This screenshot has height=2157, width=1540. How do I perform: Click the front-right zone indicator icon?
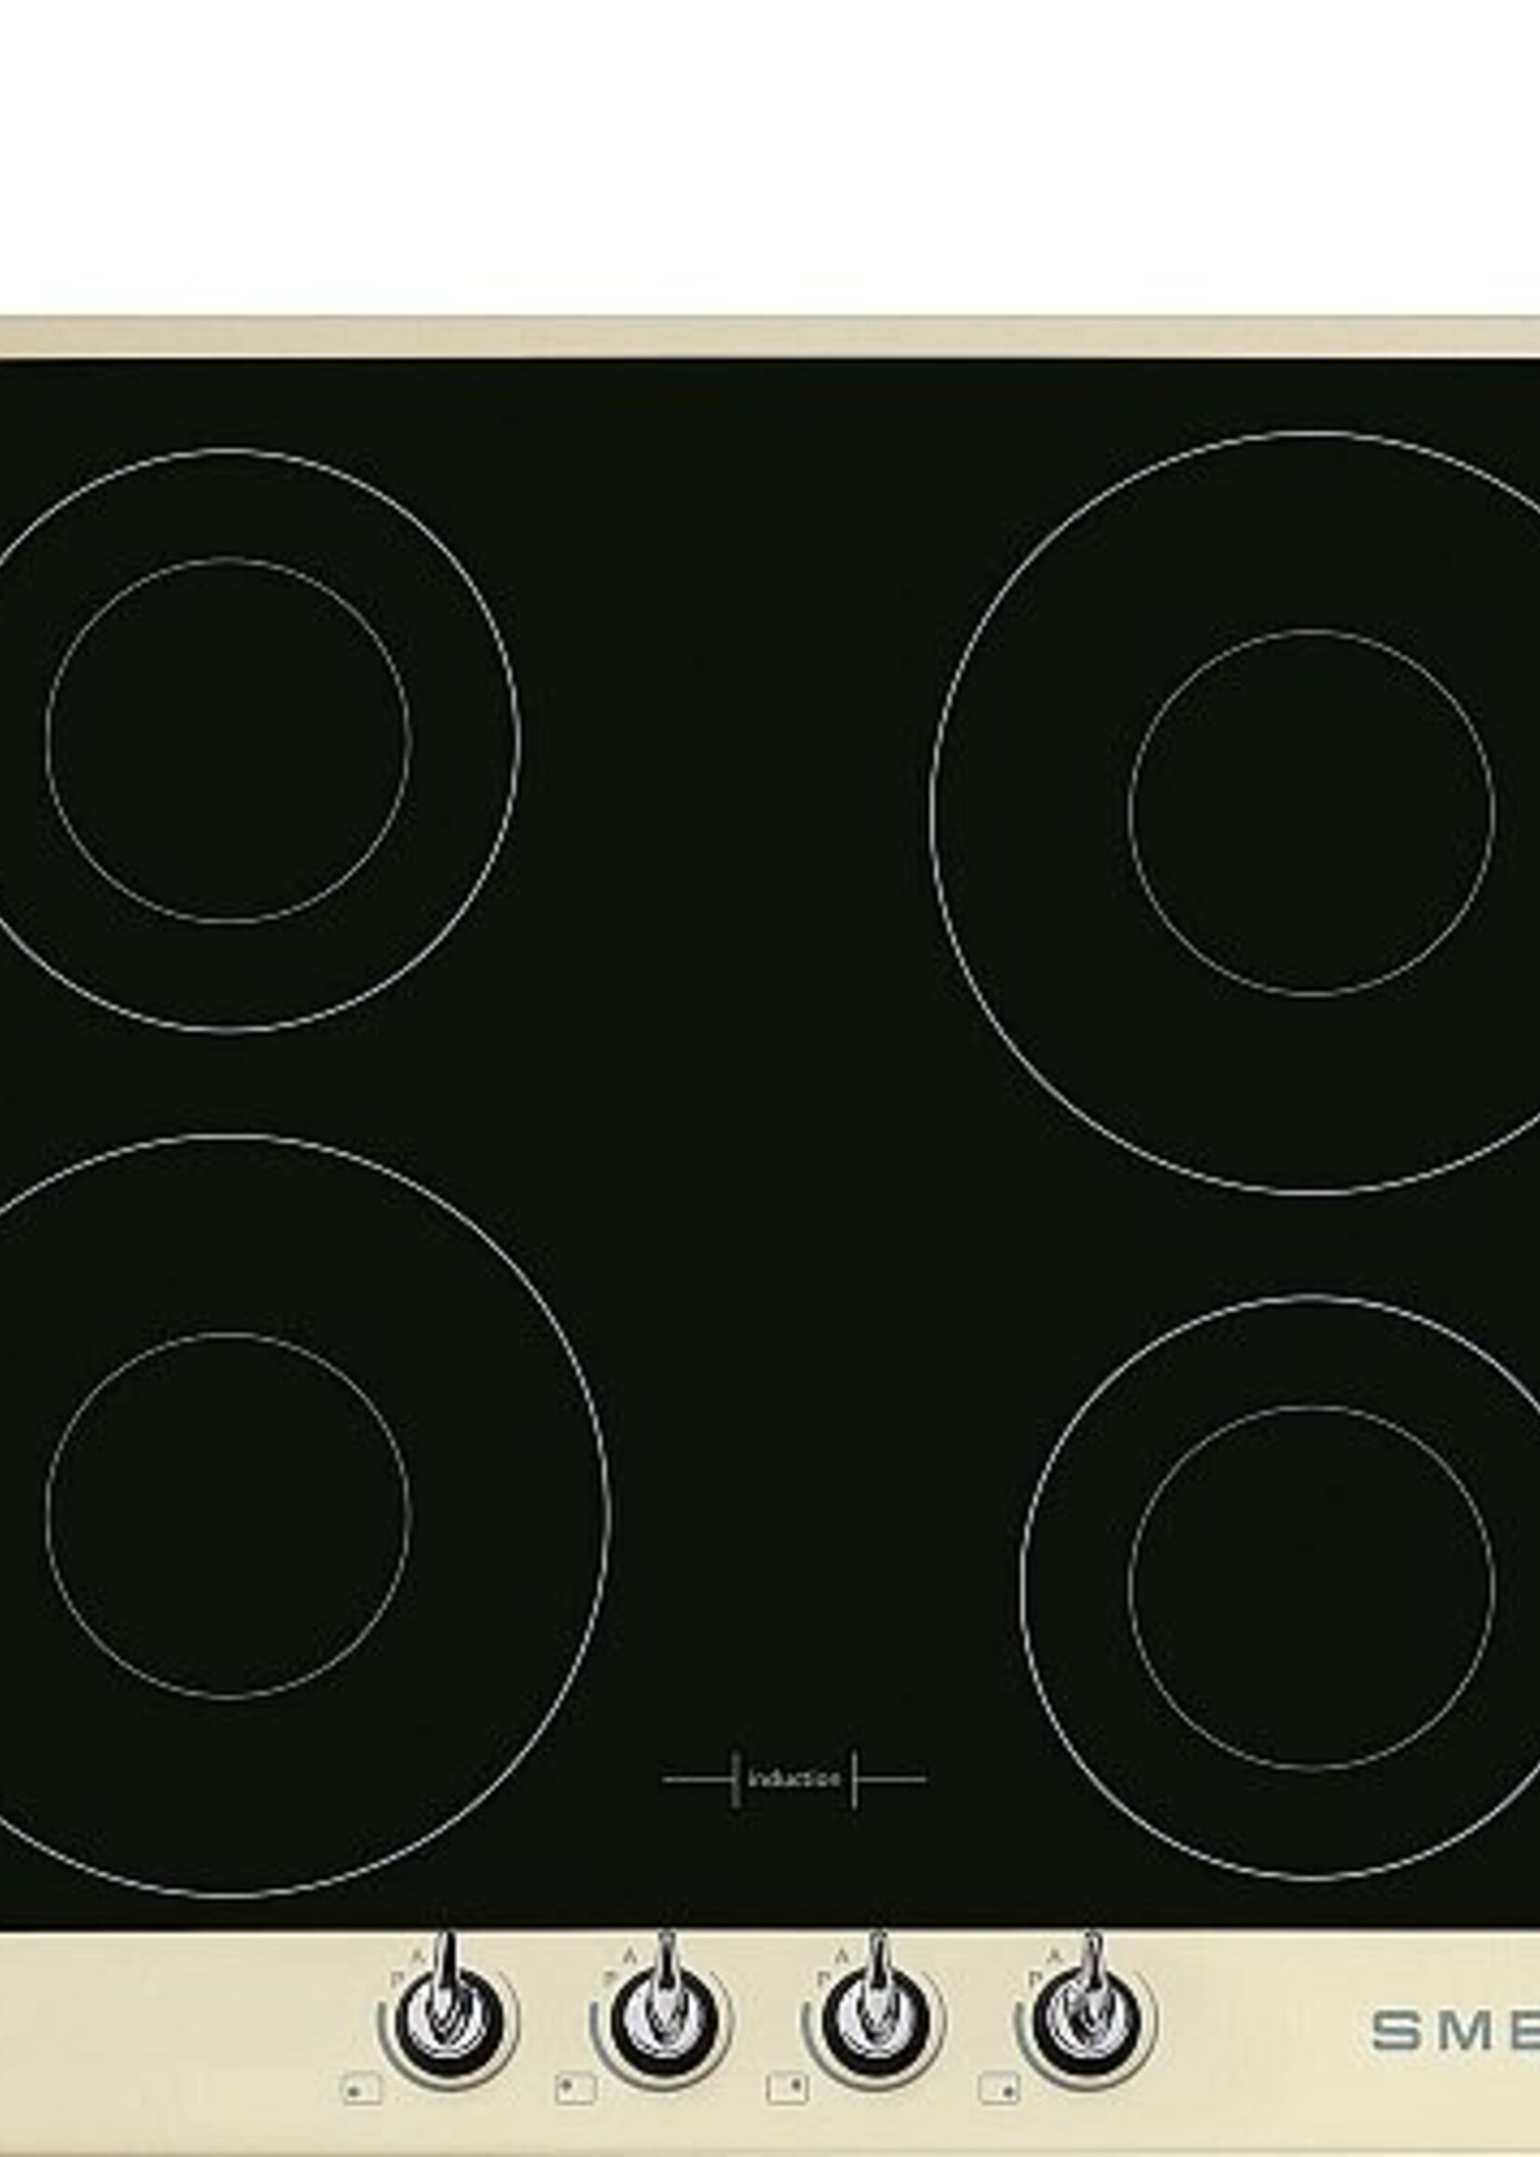click(1000, 2090)
